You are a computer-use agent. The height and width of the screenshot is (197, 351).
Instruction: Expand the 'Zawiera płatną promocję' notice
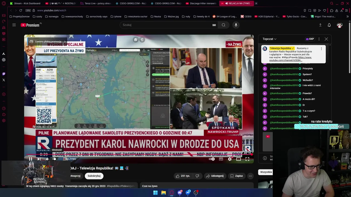coord(48,42)
